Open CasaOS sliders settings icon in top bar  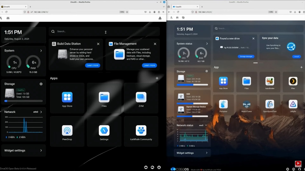(177, 17)
